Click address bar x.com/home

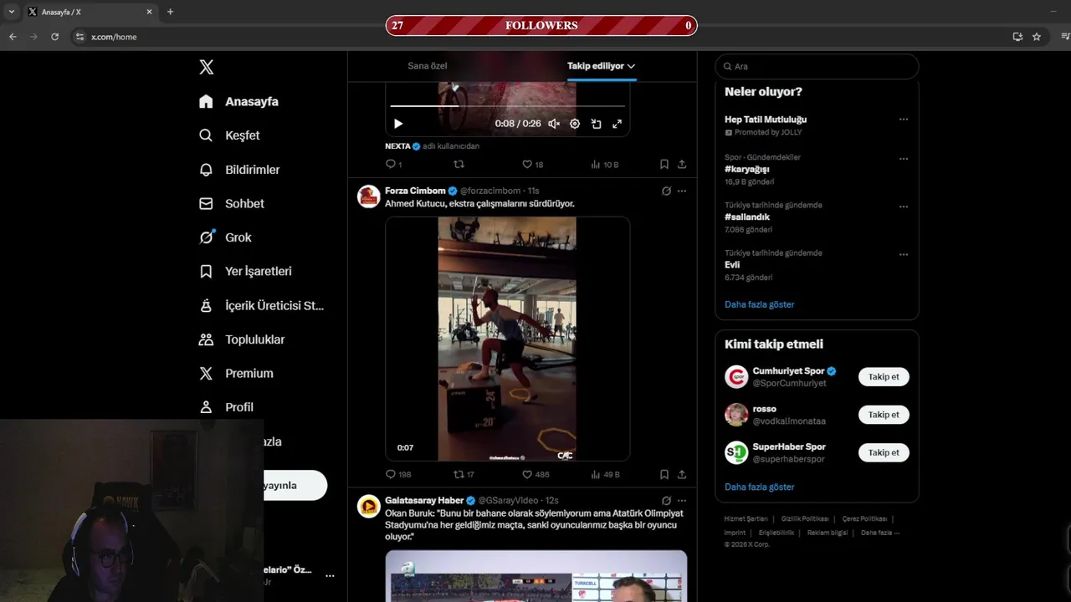pyautogui.click(x=114, y=37)
